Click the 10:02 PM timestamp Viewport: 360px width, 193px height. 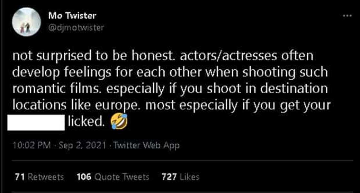[x=32, y=145]
